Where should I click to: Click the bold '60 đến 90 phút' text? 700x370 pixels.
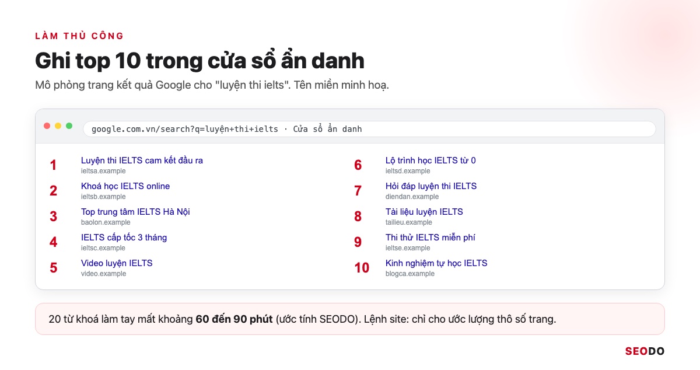pos(233,319)
